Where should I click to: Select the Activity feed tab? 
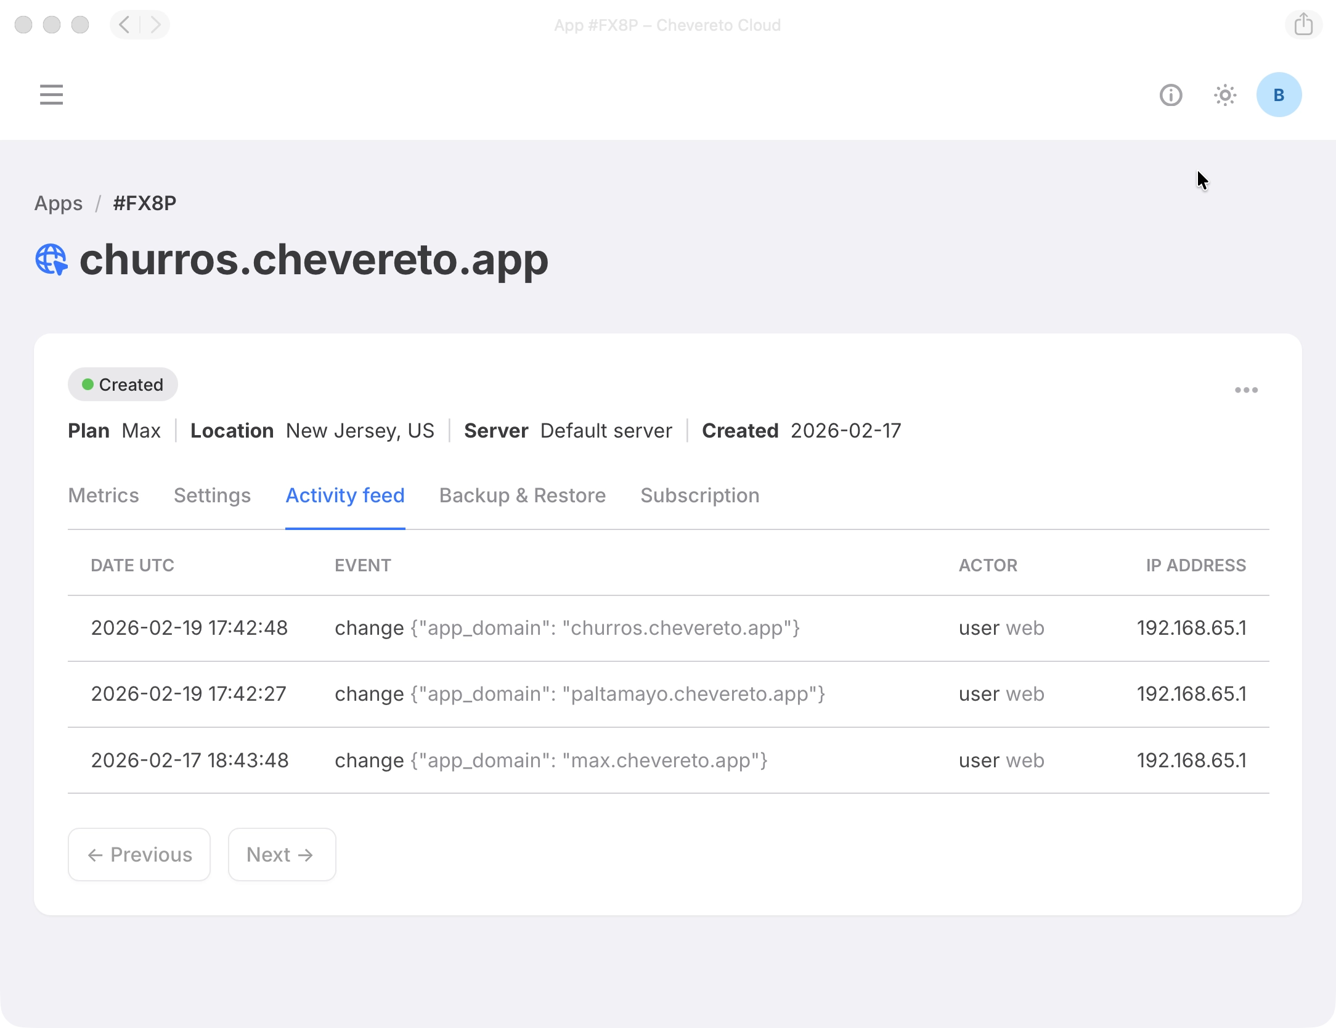pyautogui.click(x=345, y=496)
